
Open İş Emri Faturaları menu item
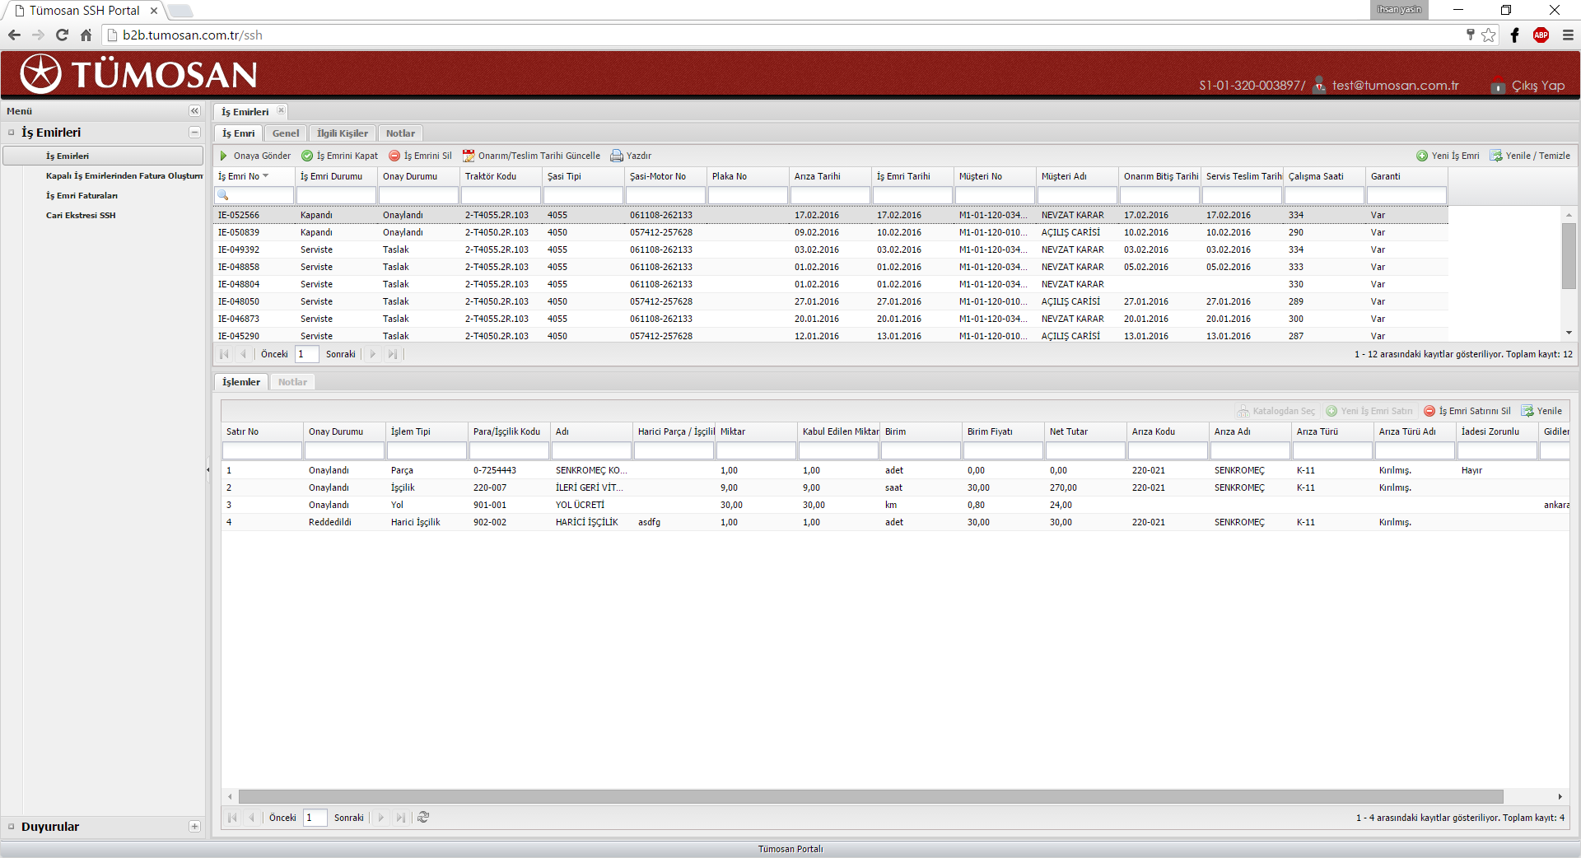point(82,195)
